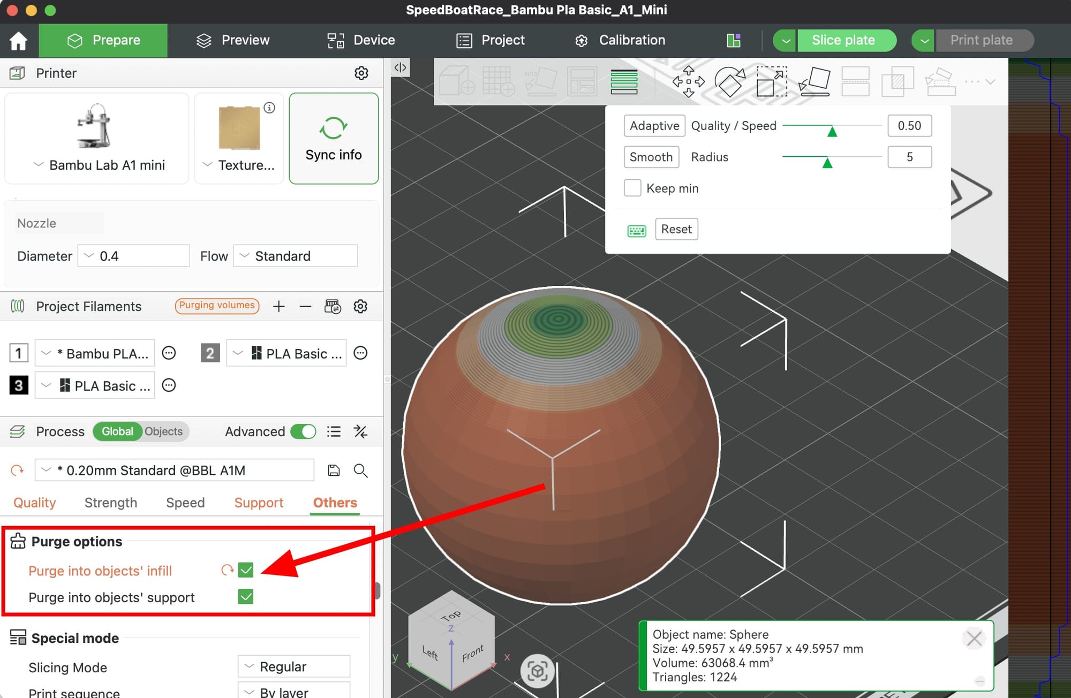Select the Scale tool icon

(x=771, y=81)
